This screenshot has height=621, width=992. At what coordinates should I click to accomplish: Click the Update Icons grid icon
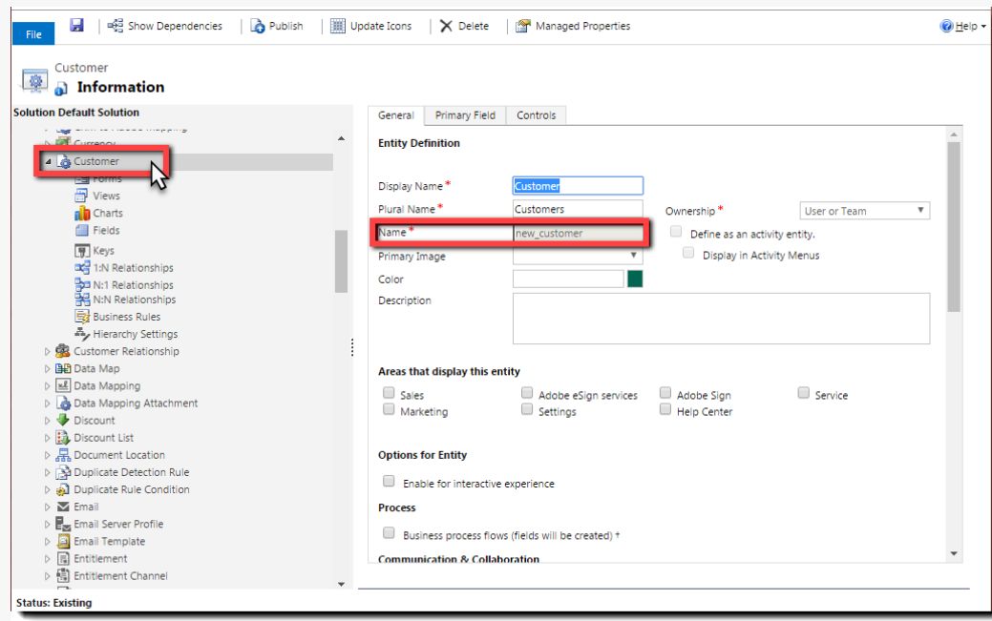[x=338, y=26]
